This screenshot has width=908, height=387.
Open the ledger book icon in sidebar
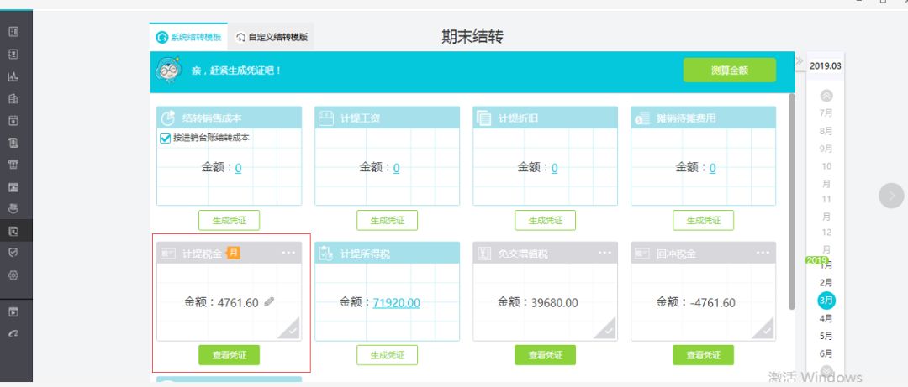tap(14, 31)
